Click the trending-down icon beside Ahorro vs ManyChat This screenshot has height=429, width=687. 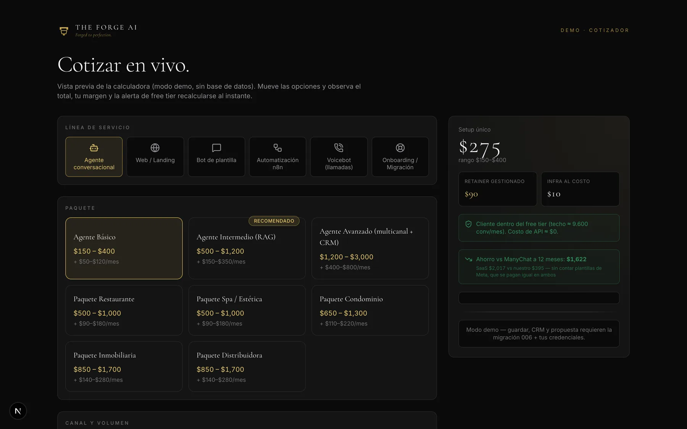click(x=468, y=259)
